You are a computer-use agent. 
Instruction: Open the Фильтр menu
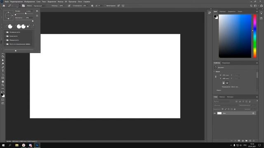pos(61,2)
